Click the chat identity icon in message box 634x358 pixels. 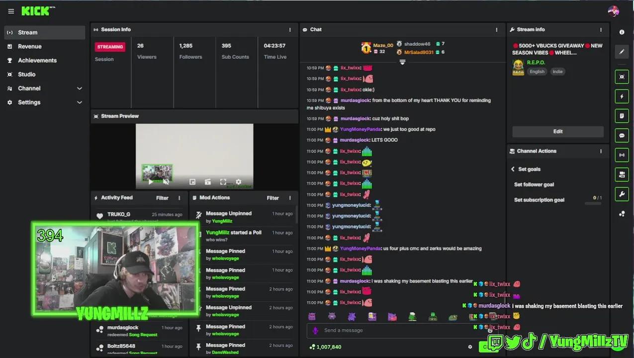(315, 331)
